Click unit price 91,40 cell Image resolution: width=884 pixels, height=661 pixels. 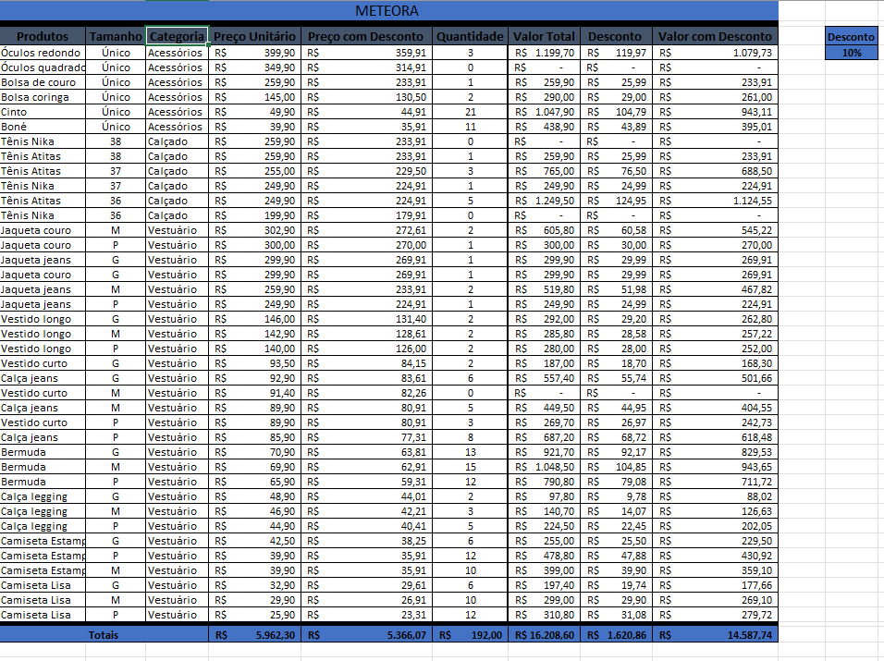(255, 393)
